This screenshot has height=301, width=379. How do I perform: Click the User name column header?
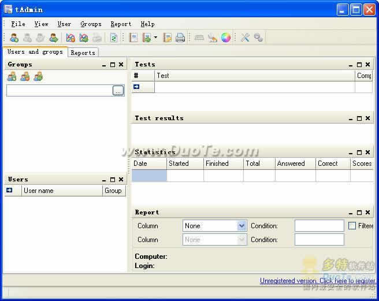[x=62, y=191]
